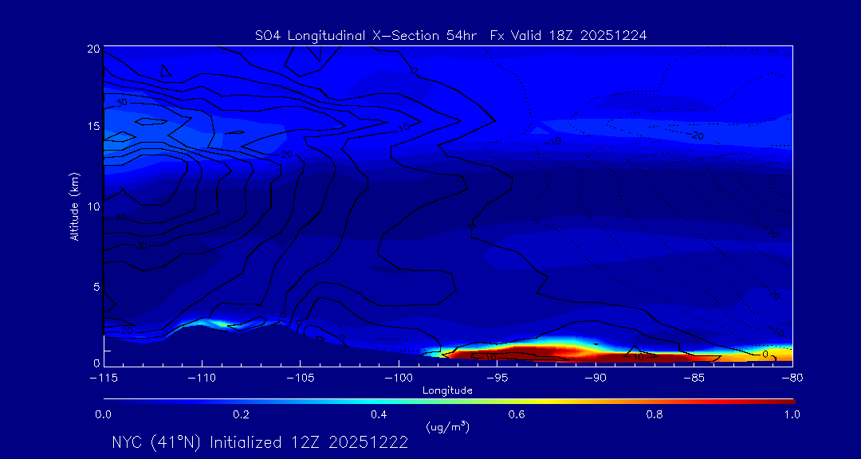Click the '(ug/m³)' colorbar unit label
861x459 pixels.
447,426
